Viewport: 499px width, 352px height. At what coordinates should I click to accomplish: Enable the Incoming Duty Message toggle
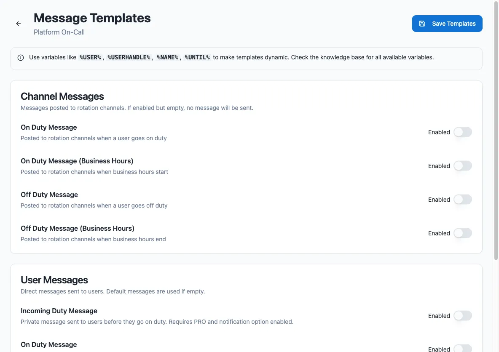462,316
